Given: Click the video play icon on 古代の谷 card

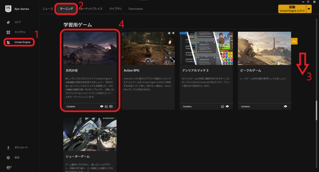Looking at the screenshot, I should [111, 106].
